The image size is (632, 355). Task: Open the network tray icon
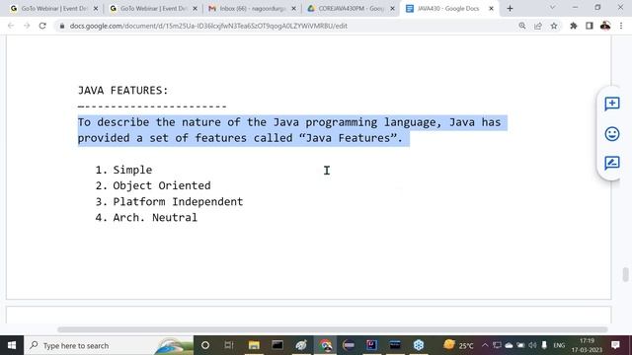497,345
